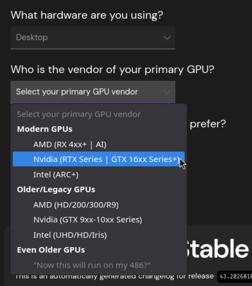This screenshot has width=252, height=286.
Task: Click the Even Older GPUs group header
Action: pos(51,250)
